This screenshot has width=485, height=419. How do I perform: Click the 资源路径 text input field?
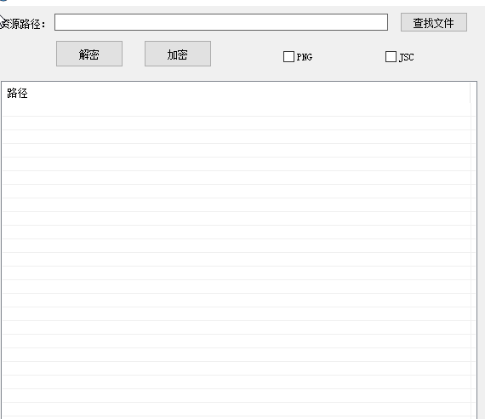click(221, 22)
